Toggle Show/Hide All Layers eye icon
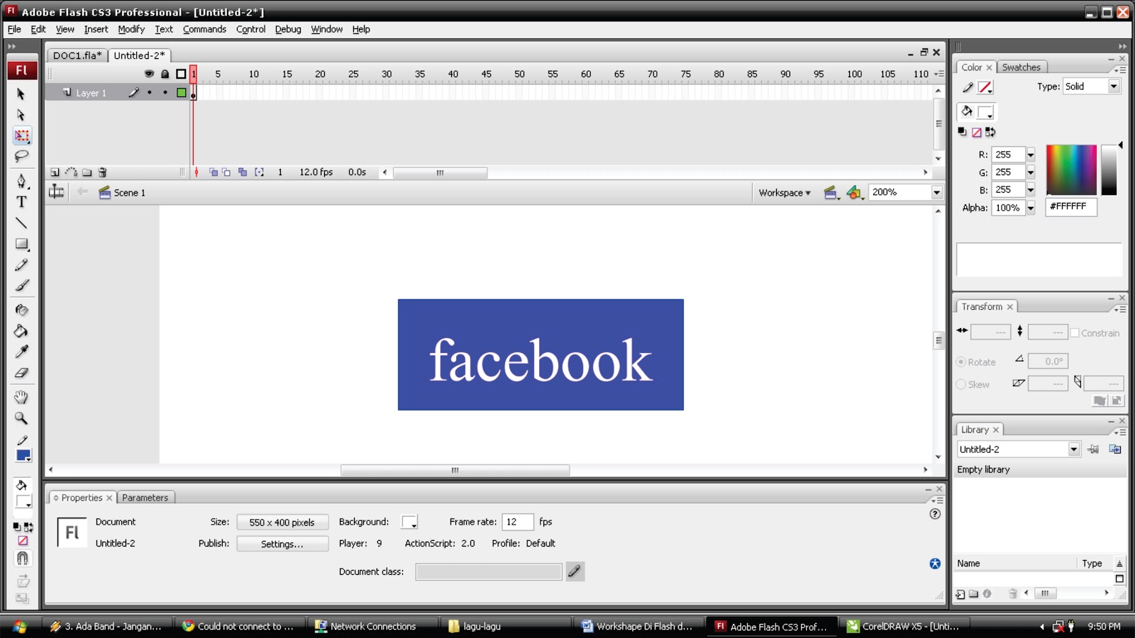The image size is (1135, 638). (149, 74)
